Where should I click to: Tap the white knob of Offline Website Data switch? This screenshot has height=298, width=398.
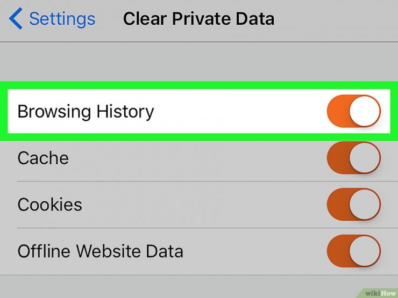pyautogui.click(x=365, y=251)
